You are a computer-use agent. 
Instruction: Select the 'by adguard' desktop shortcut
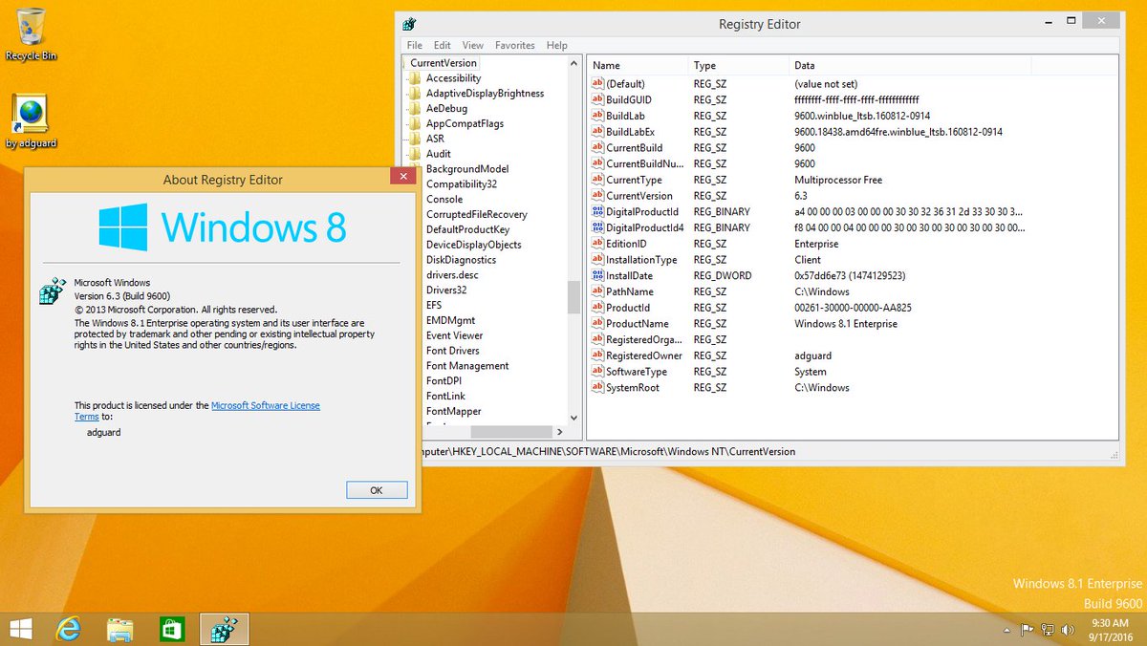31,121
